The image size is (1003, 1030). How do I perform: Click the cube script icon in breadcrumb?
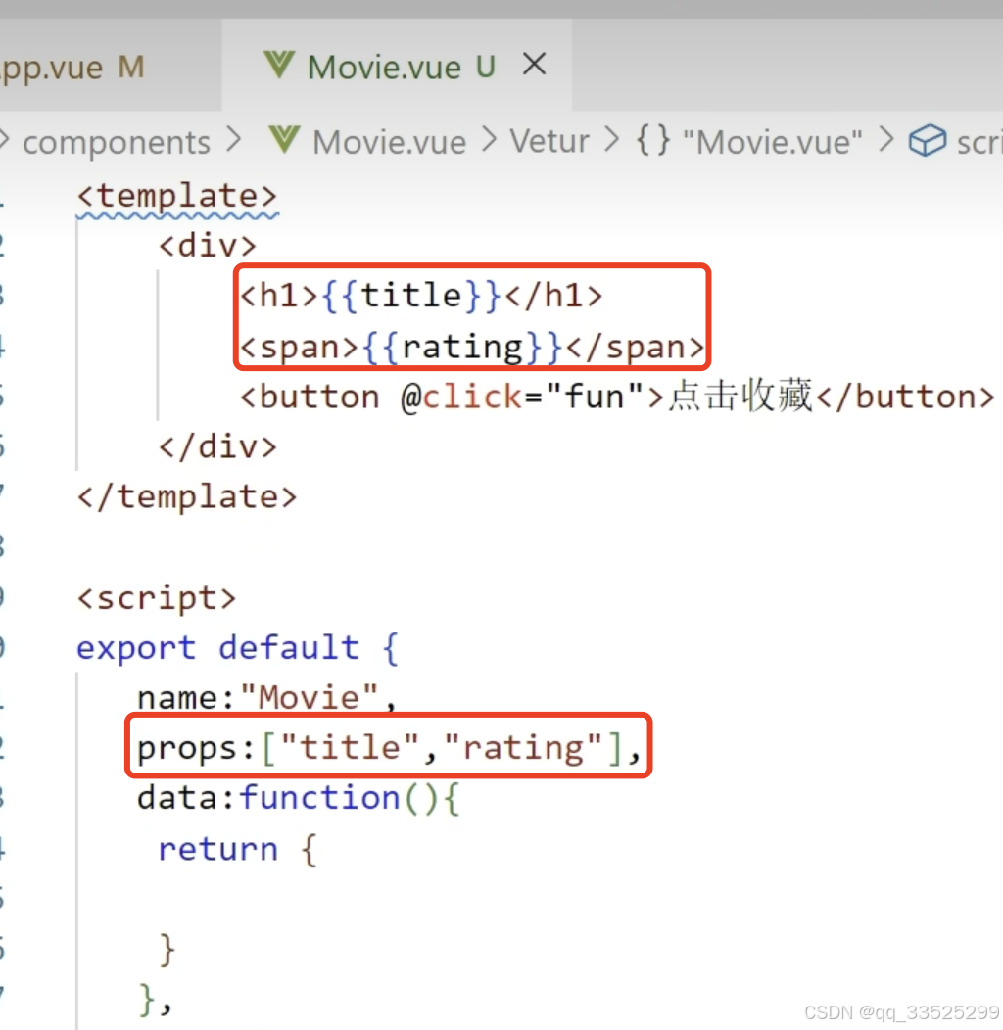pyautogui.click(x=928, y=140)
